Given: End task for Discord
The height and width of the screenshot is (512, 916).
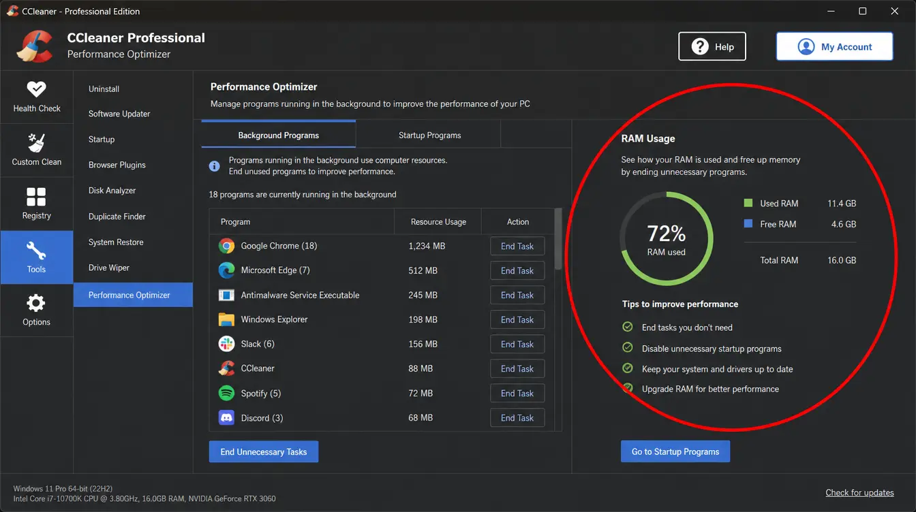Looking at the screenshot, I should point(517,418).
